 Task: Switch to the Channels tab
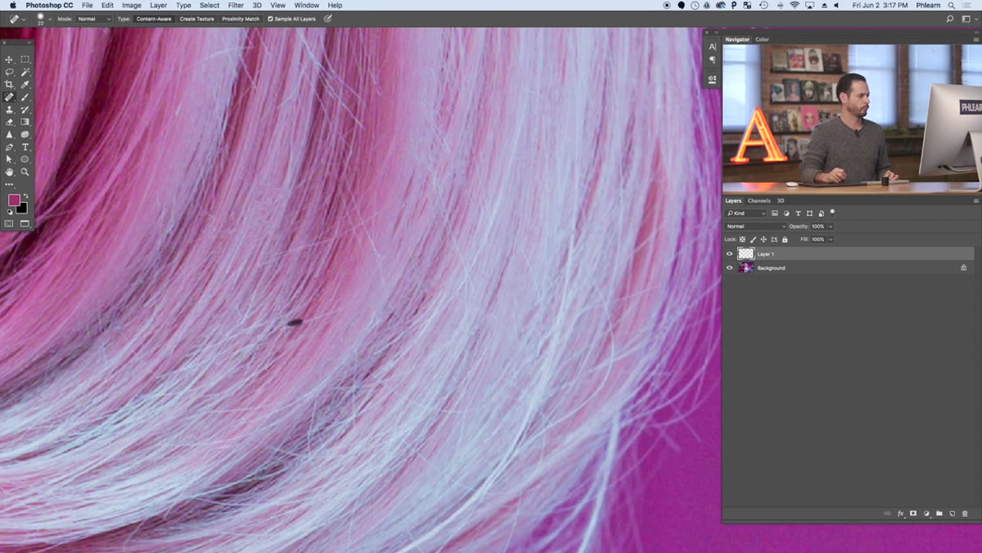pos(759,200)
